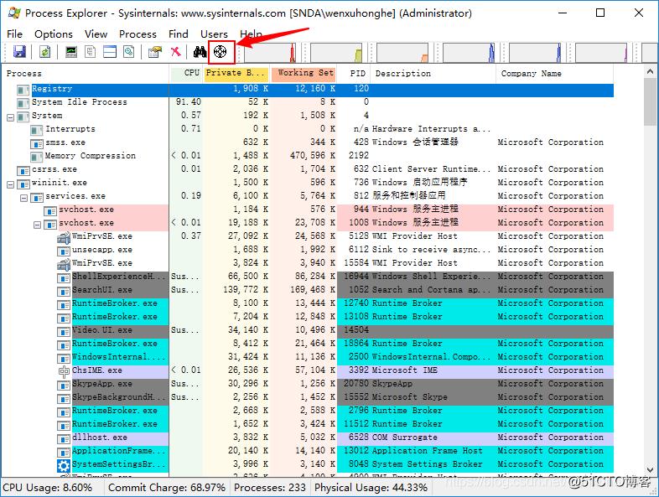
Task: Open the System Information graph icon
Action: click(71, 52)
